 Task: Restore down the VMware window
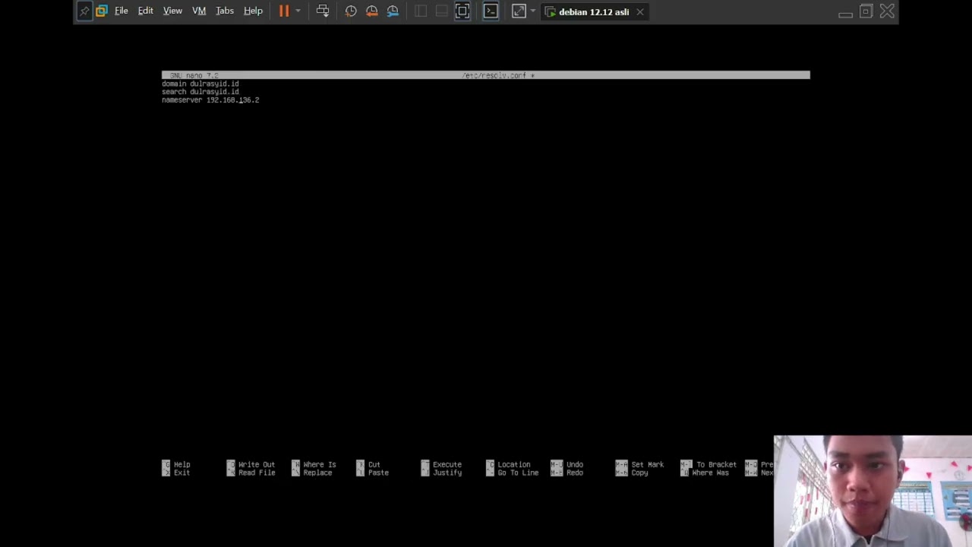(866, 11)
